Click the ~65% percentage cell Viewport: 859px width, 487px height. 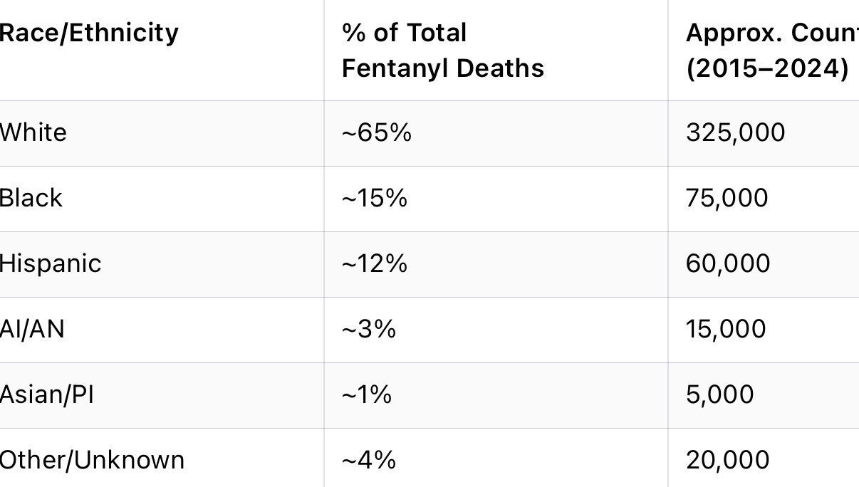(x=377, y=132)
